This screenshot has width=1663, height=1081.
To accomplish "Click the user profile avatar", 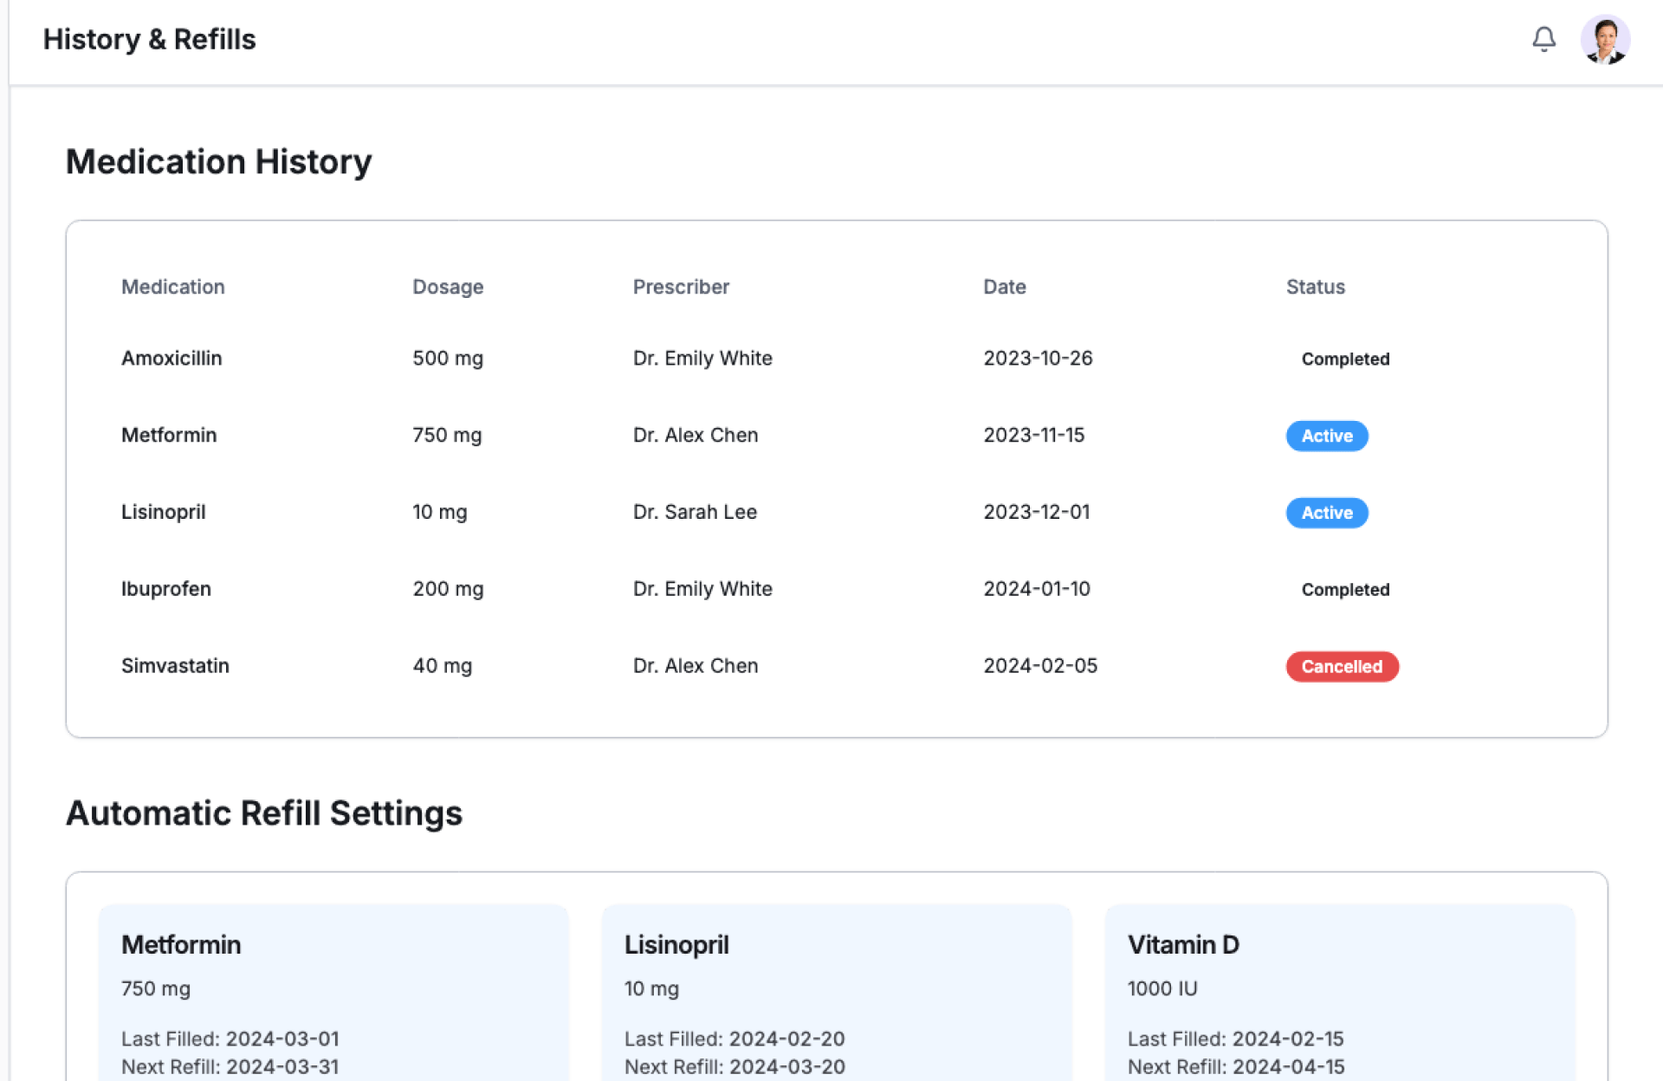I will [x=1604, y=39].
